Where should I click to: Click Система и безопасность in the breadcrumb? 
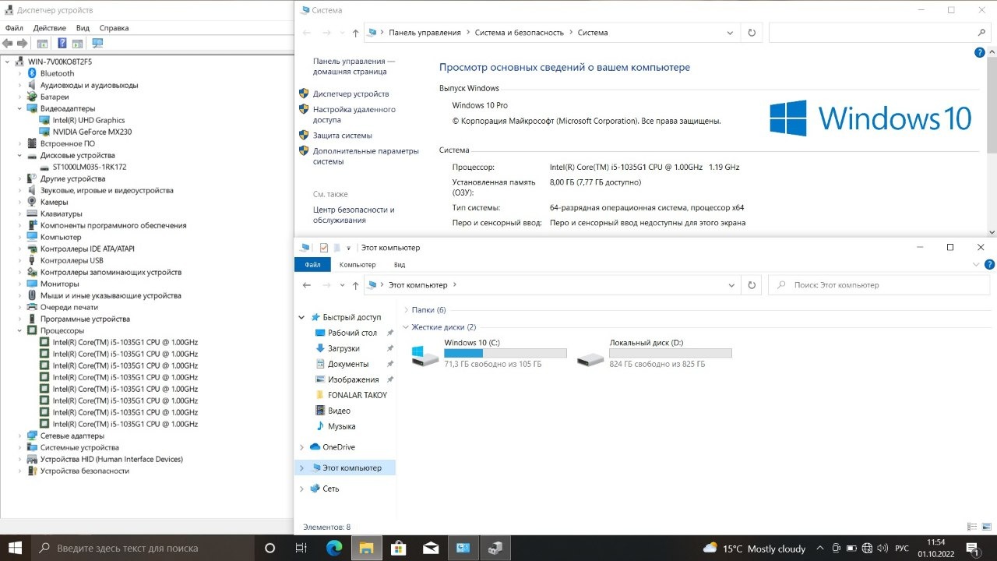(519, 33)
